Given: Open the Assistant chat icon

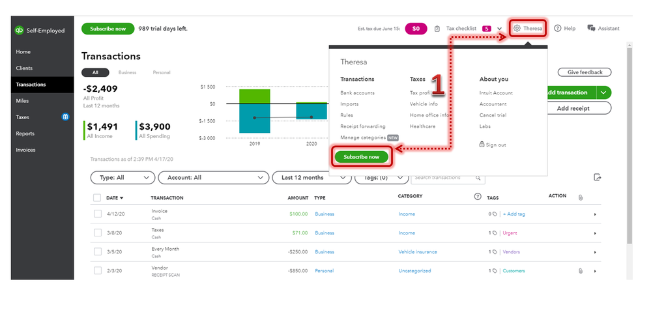Looking at the screenshot, I should coord(591,28).
